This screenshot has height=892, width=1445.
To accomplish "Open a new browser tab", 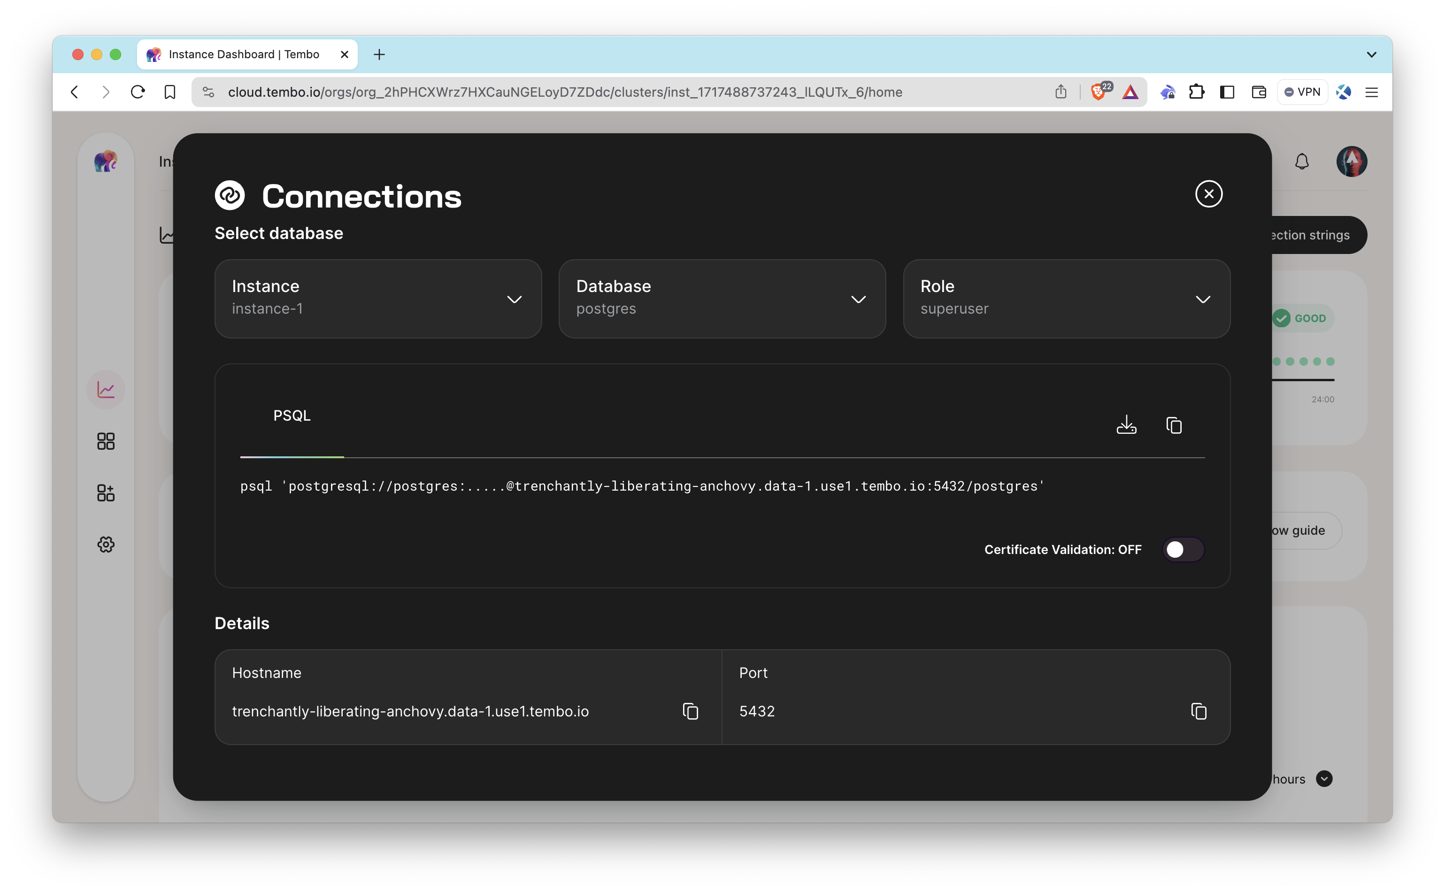I will (379, 54).
